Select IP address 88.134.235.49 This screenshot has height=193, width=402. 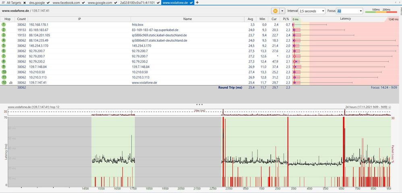click(38, 41)
